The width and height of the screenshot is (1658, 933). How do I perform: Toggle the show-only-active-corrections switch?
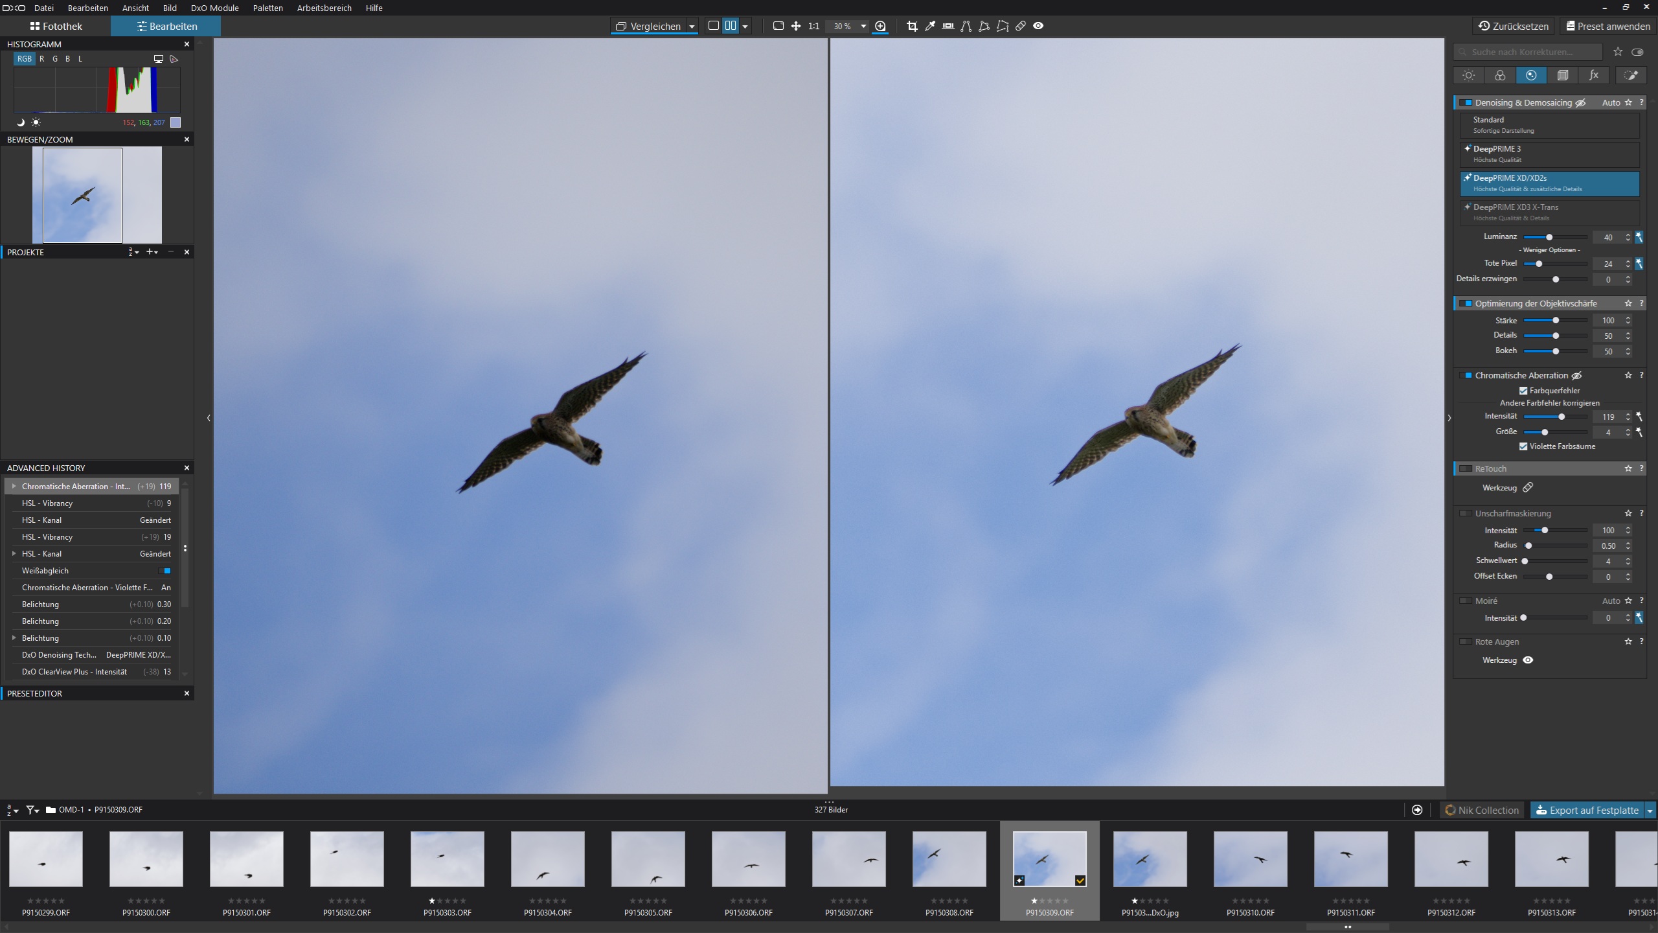[x=1637, y=52]
